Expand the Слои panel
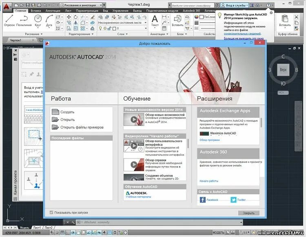 pyautogui.click(x=122, y=34)
